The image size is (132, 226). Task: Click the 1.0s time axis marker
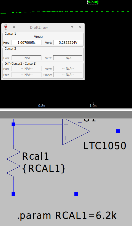pos(93,106)
